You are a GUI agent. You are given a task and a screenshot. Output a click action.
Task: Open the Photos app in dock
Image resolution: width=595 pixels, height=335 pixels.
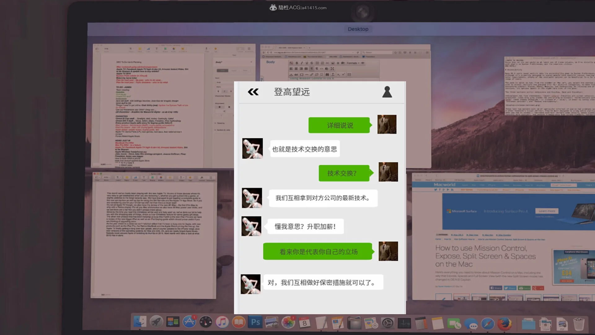click(288, 323)
